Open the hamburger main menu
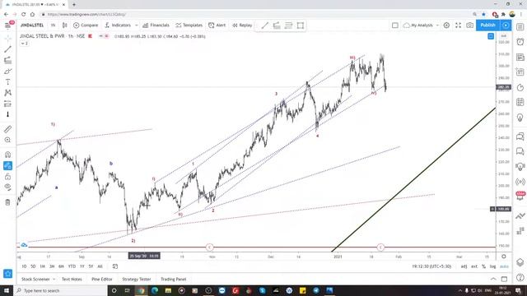Image resolution: width=527 pixels, height=296 pixels. click(7, 25)
